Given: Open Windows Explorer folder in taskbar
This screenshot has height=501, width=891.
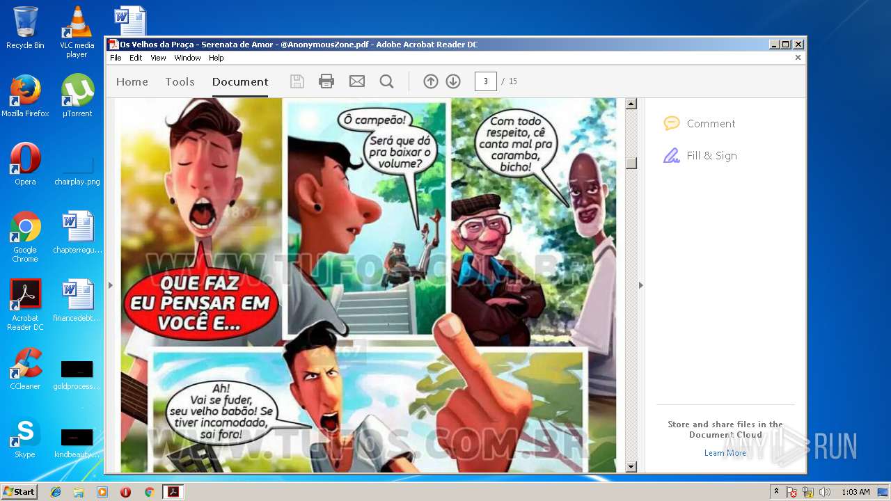Looking at the screenshot, I should [79, 492].
